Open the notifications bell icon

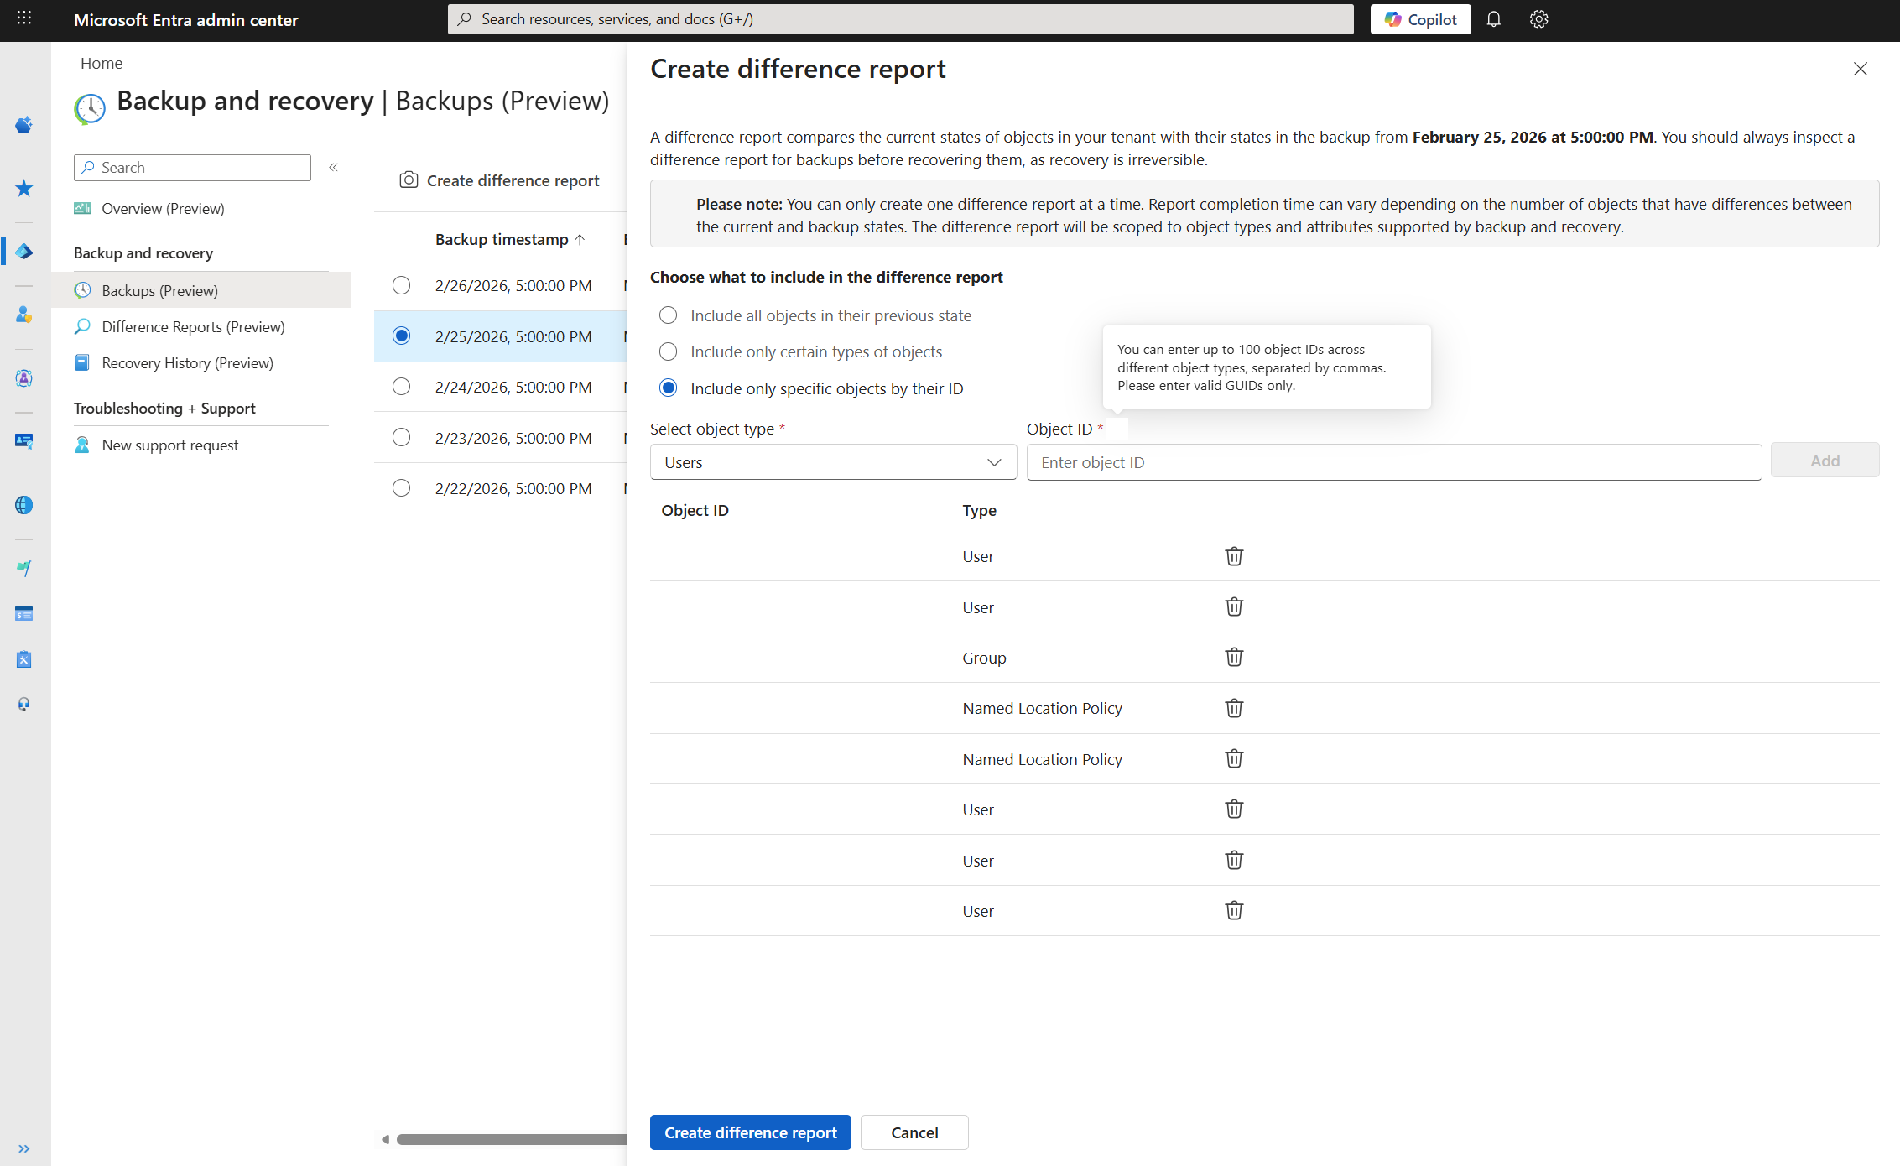point(1493,18)
